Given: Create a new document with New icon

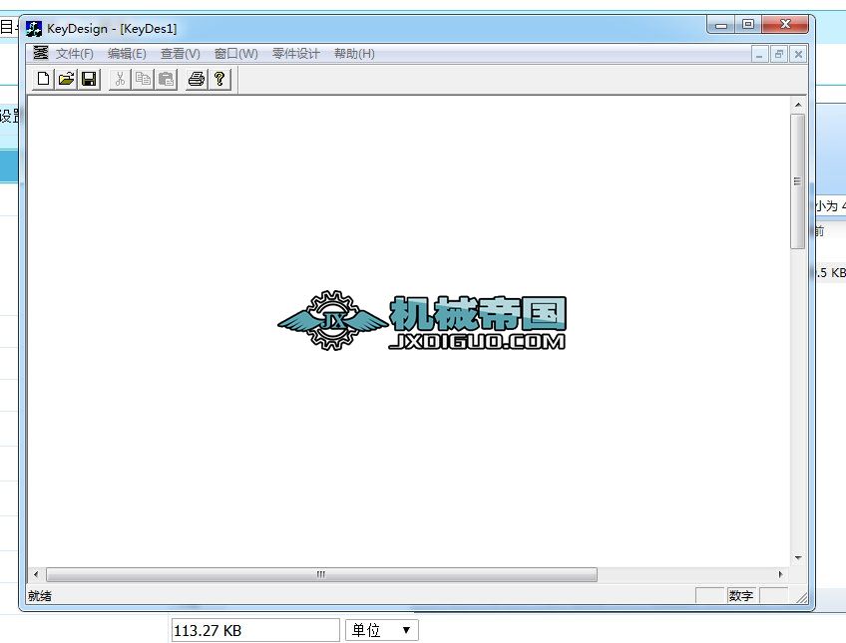Looking at the screenshot, I should click(x=43, y=79).
